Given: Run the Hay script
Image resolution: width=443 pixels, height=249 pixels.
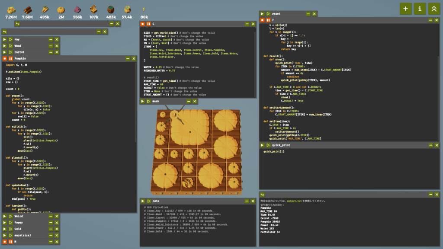Looking at the screenshot, I should click(5, 39).
